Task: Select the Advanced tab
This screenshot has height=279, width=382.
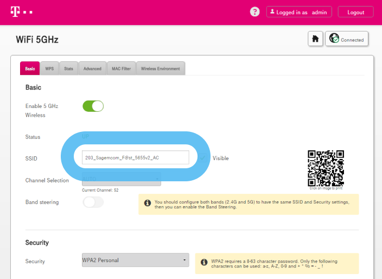Action: (92, 69)
